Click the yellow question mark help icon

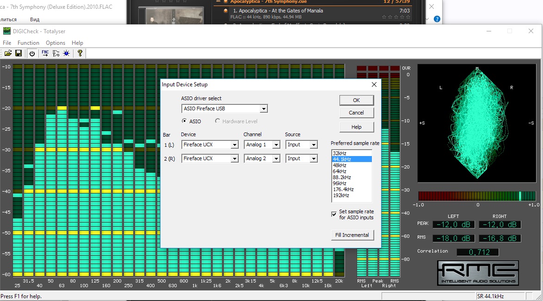point(80,53)
